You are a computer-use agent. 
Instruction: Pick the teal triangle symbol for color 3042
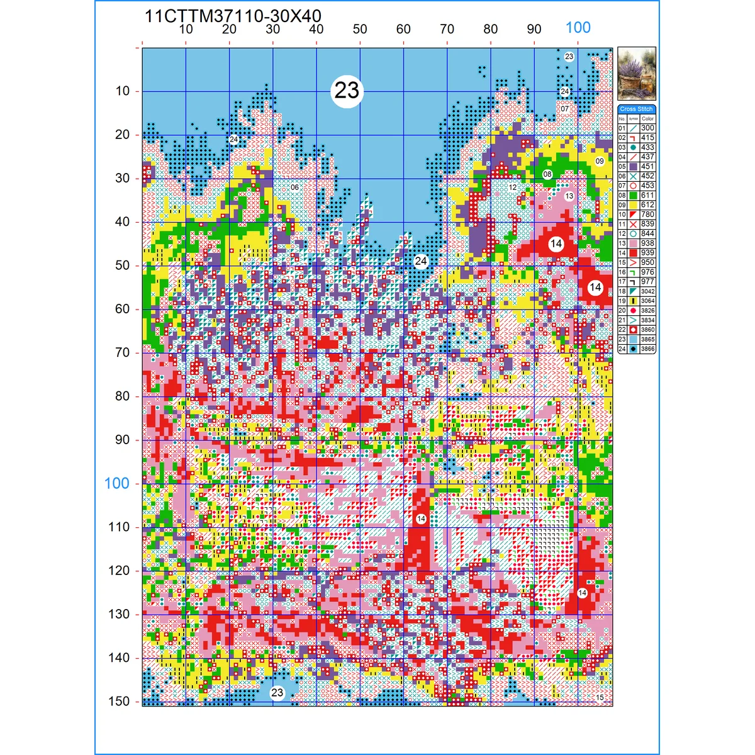(x=633, y=291)
